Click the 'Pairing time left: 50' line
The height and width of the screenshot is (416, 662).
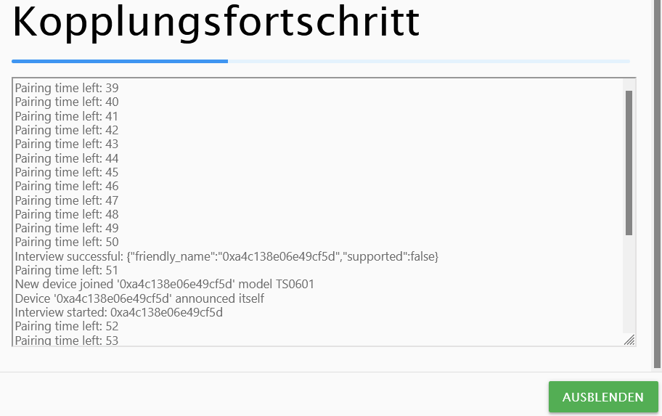tap(67, 242)
